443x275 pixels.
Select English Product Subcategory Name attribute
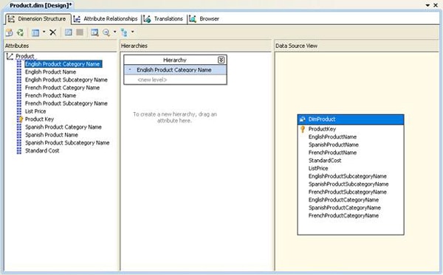[x=66, y=80]
